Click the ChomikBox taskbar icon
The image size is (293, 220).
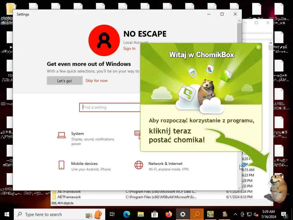coord(211,214)
